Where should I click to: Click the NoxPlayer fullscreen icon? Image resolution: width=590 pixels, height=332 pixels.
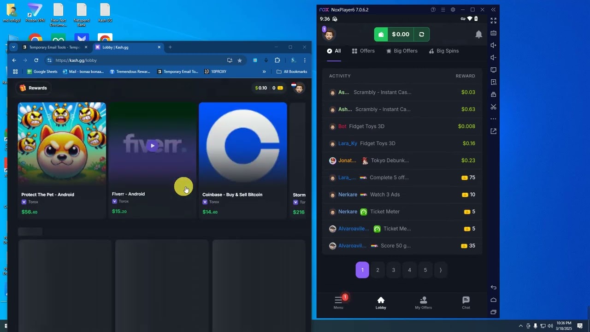pyautogui.click(x=493, y=21)
